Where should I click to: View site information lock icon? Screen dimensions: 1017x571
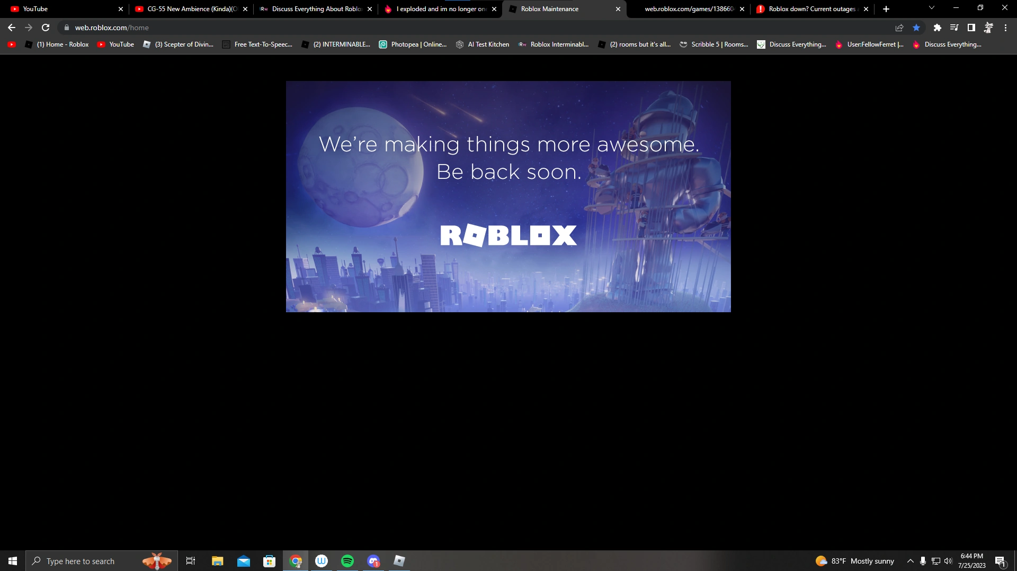pyautogui.click(x=67, y=28)
